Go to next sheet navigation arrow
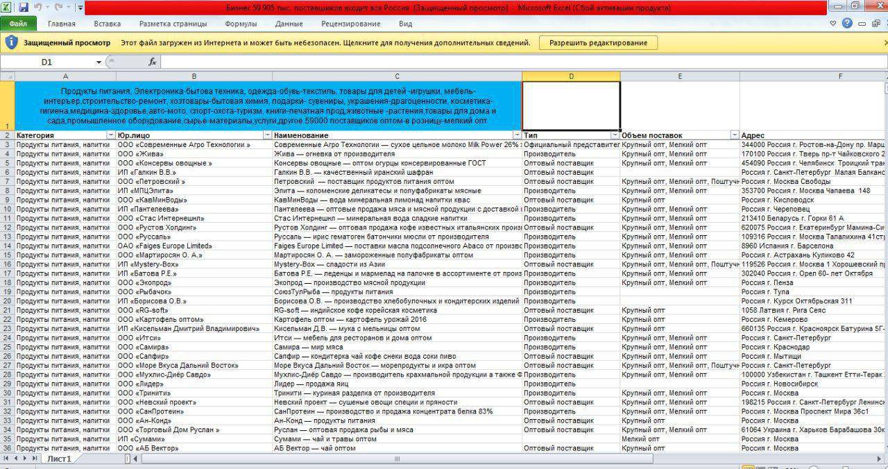This screenshot has height=469, width=888. [25, 459]
